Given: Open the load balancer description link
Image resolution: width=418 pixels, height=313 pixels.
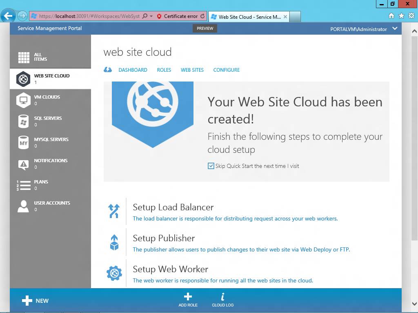Looking at the screenshot, I should point(236,219).
